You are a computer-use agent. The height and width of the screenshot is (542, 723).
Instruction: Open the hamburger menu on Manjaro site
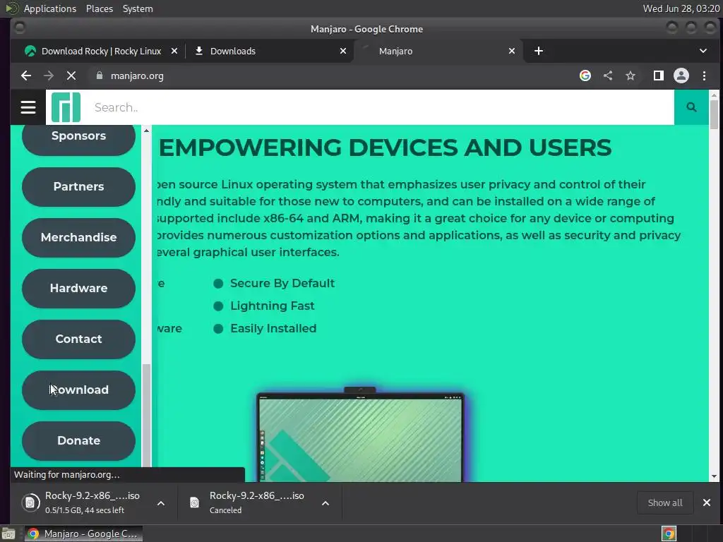[x=28, y=107]
